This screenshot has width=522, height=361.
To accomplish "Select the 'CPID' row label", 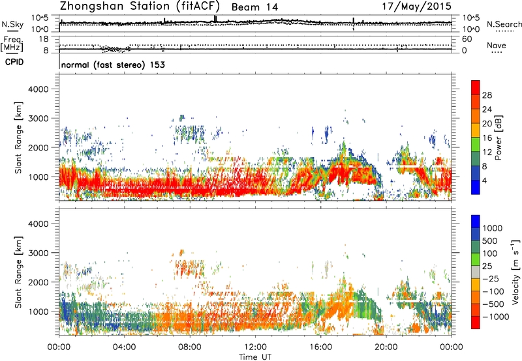I will coord(14,62).
